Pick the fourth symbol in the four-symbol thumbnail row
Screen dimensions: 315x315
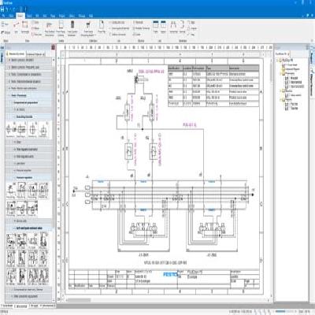[43, 129]
